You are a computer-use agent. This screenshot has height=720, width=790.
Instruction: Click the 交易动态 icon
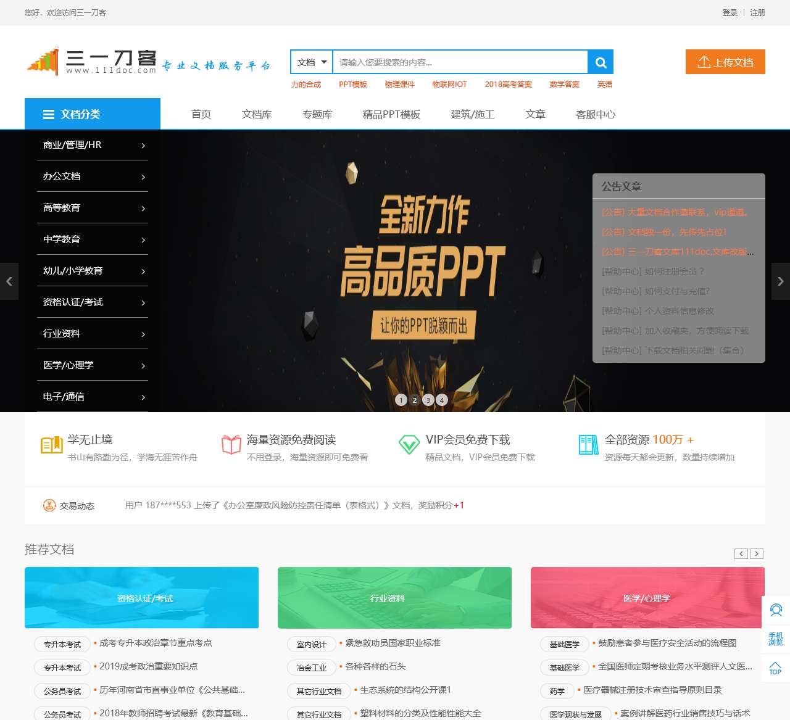point(49,505)
